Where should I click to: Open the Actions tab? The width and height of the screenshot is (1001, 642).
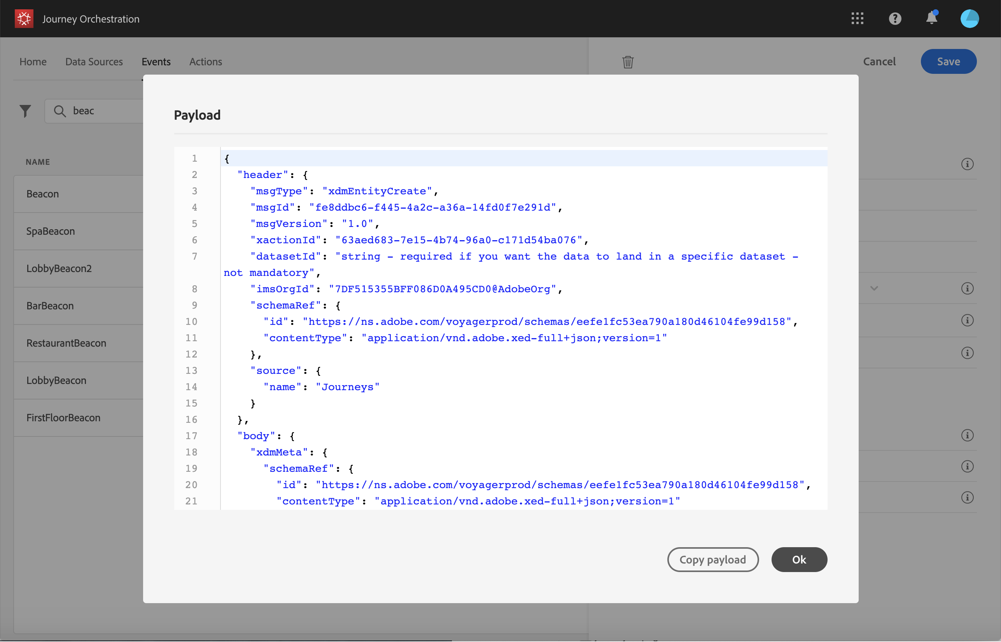205,62
